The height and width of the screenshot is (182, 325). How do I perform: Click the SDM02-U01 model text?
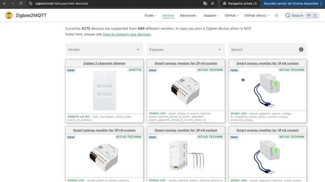tap(157, 113)
